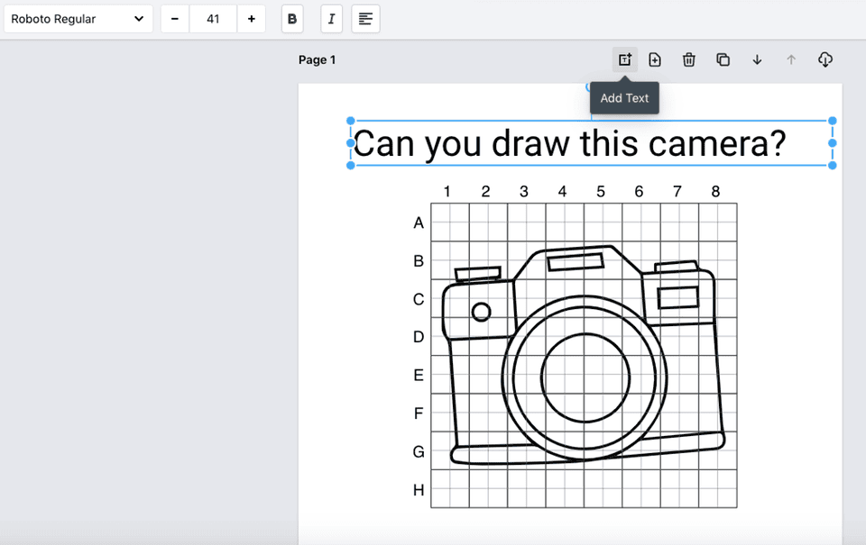This screenshot has width=866, height=545.
Task: Toggle bold formatting
Action: pyautogui.click(x=292, y=19)
